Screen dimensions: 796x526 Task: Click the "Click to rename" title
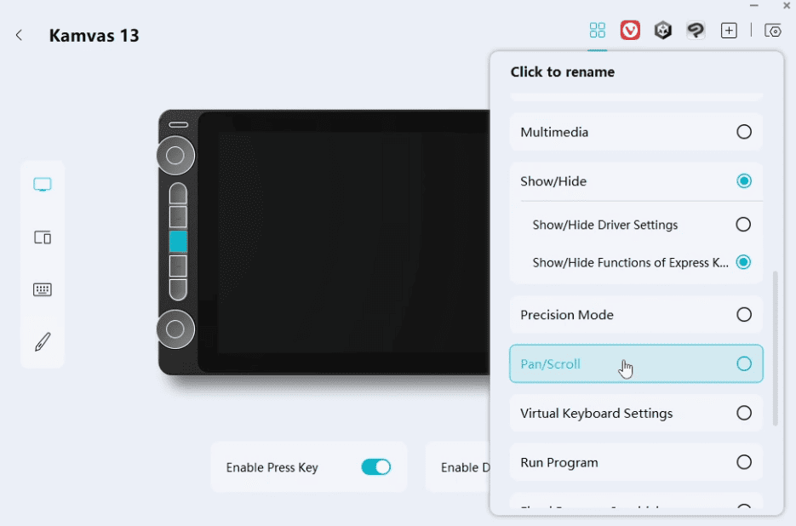[x=562, y=72]
